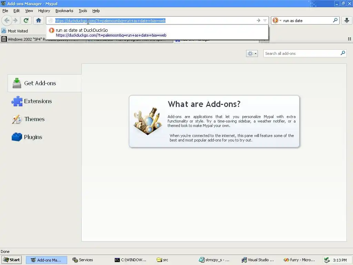Click the add-ons search magnifier icon

pos(343,53)
